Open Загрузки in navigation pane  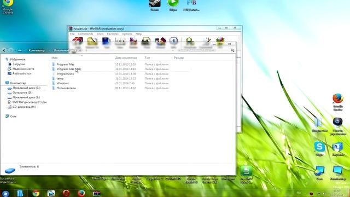[19, 64]
